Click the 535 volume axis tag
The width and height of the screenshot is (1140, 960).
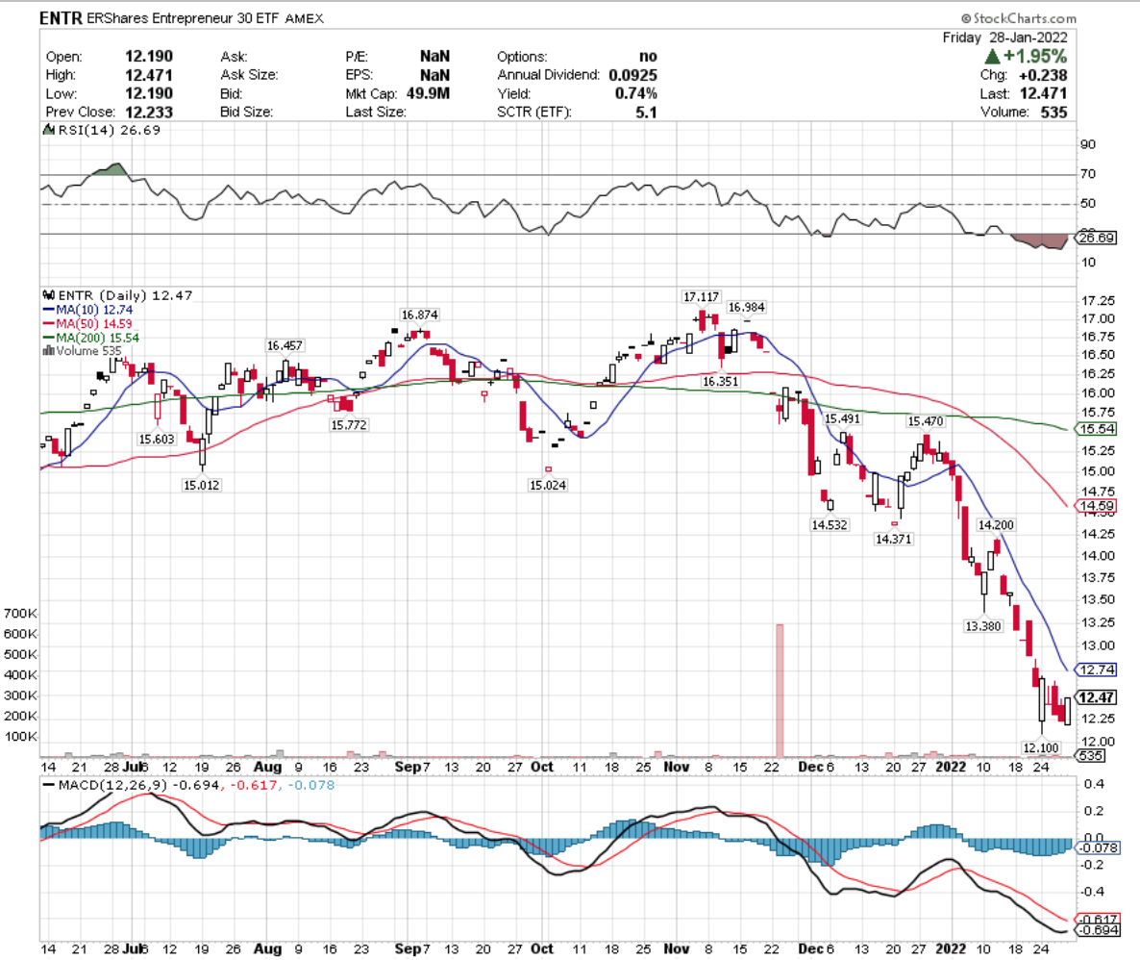1091,755
